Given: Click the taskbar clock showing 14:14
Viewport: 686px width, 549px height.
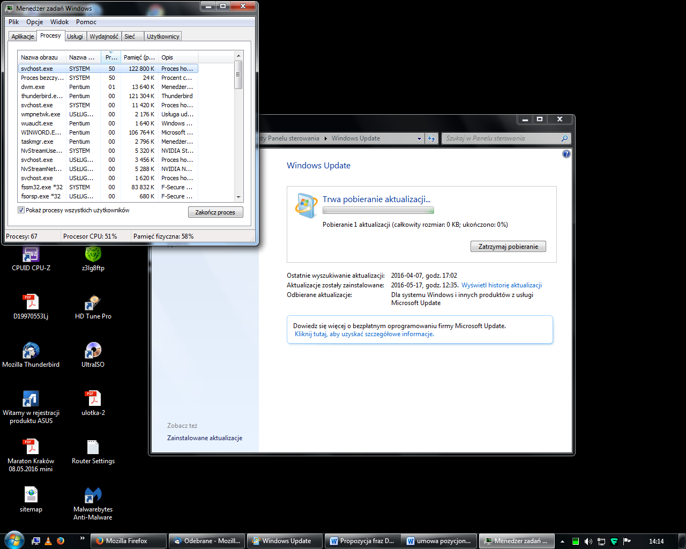Looking at the screenshot, I should click(656, 541).
